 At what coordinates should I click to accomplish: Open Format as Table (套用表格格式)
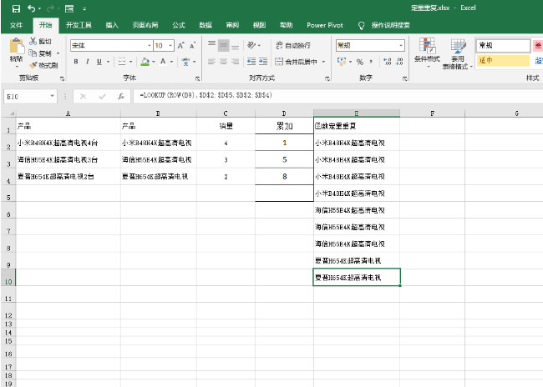click(x=458, y=53)
